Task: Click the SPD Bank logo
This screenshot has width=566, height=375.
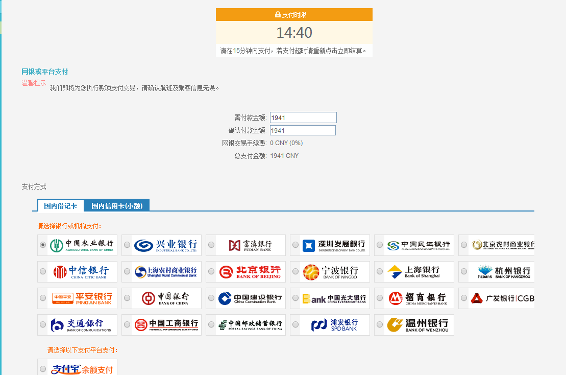Action: 334,325
